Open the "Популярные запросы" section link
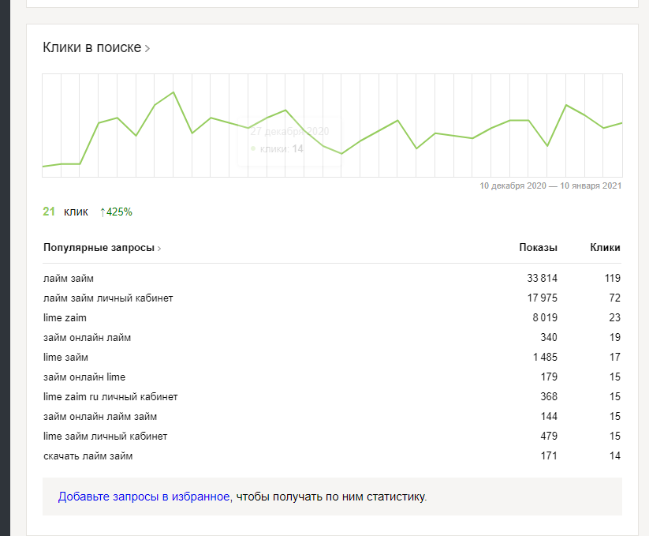Image resolution: width=649 pixels, height=536 pixels. click(x=98, y=248)
